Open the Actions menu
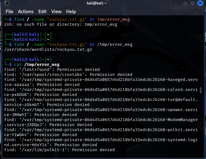 (26, 12)
